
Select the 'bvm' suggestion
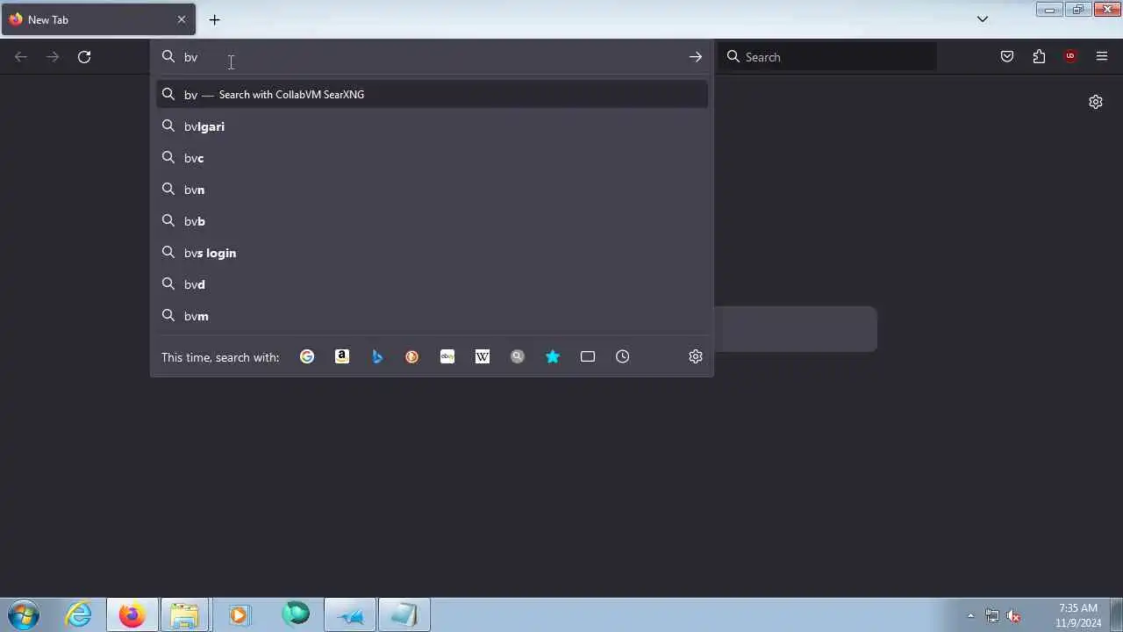pyautogui.click(x=432, y=316)
